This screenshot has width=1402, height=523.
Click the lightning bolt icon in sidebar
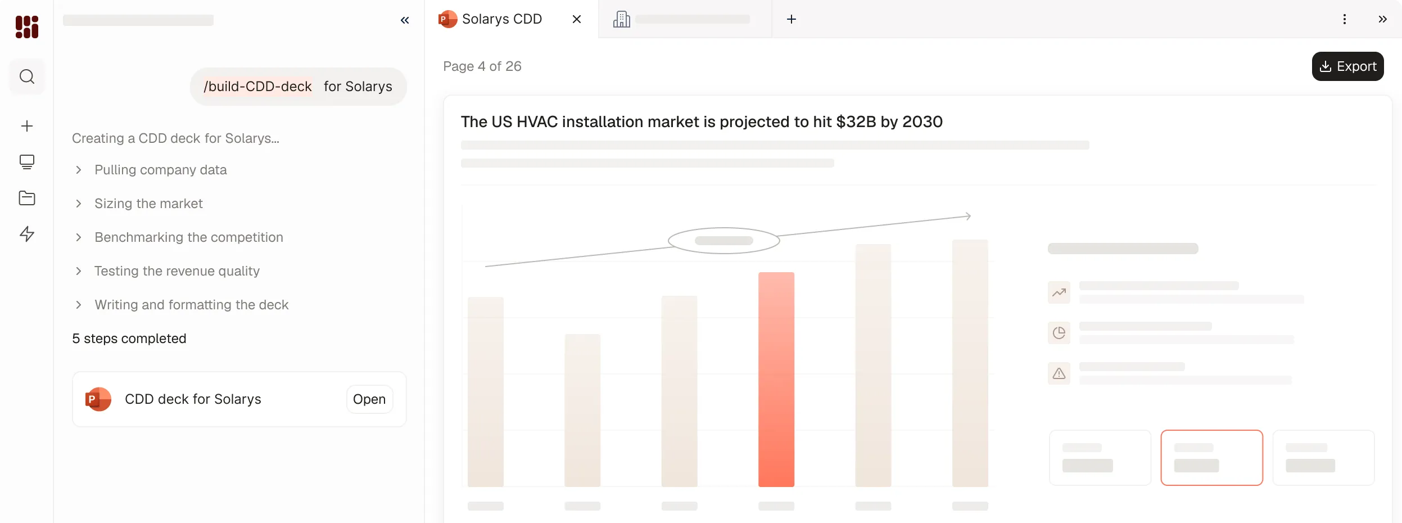coord(26,234)
